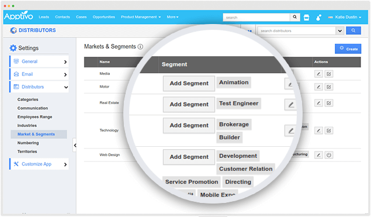Click the Motor row disable icon

pos(329,87)
